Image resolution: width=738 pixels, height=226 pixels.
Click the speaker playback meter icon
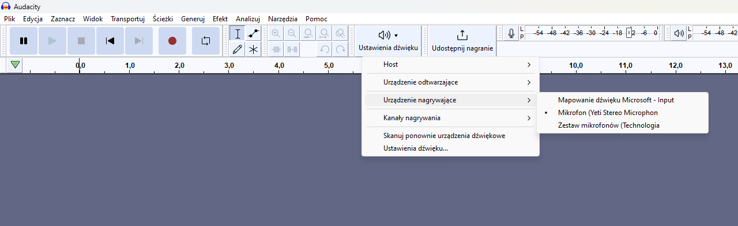679,33
